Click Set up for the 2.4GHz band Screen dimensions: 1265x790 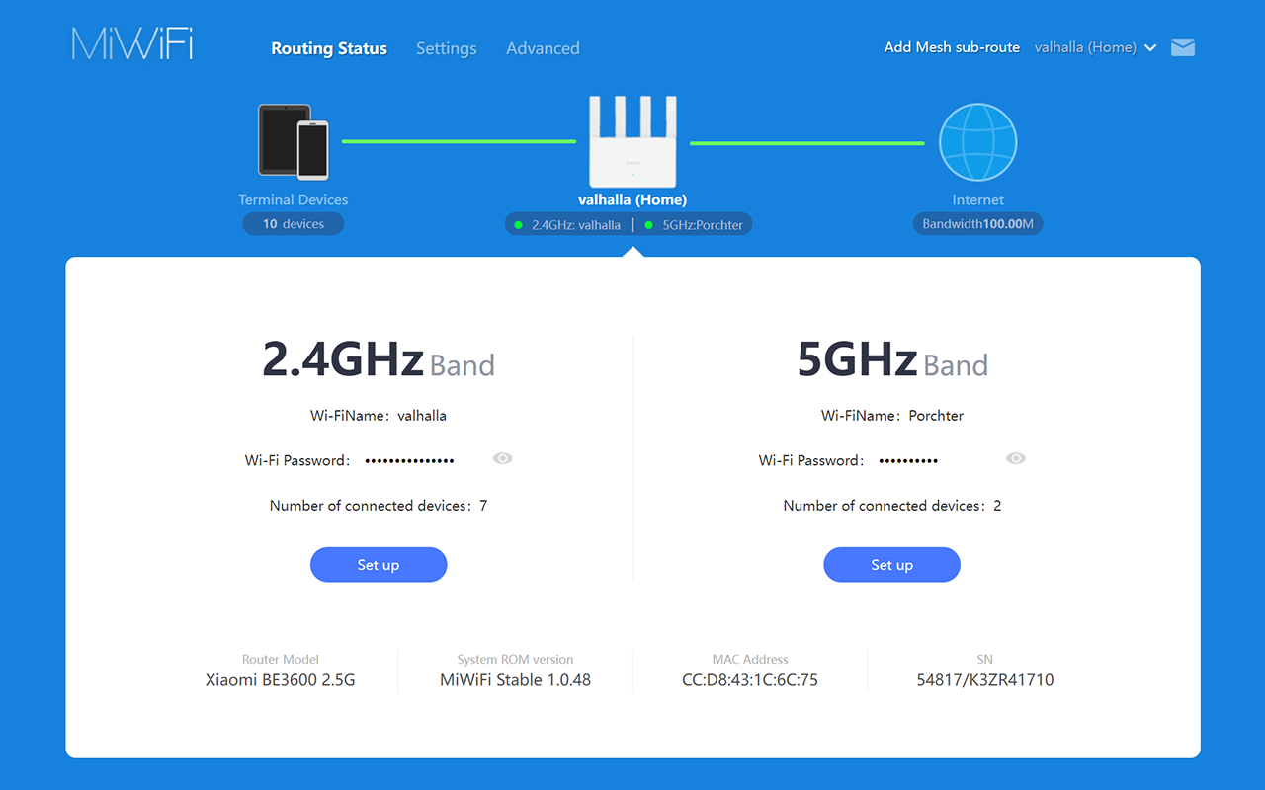pos(379,565)
